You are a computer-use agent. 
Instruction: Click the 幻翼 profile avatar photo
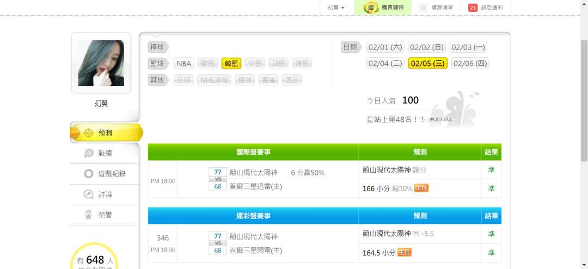101,63
